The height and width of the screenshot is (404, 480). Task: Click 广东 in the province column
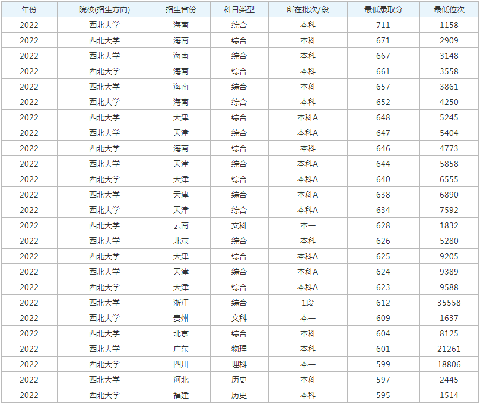[181, 349]
